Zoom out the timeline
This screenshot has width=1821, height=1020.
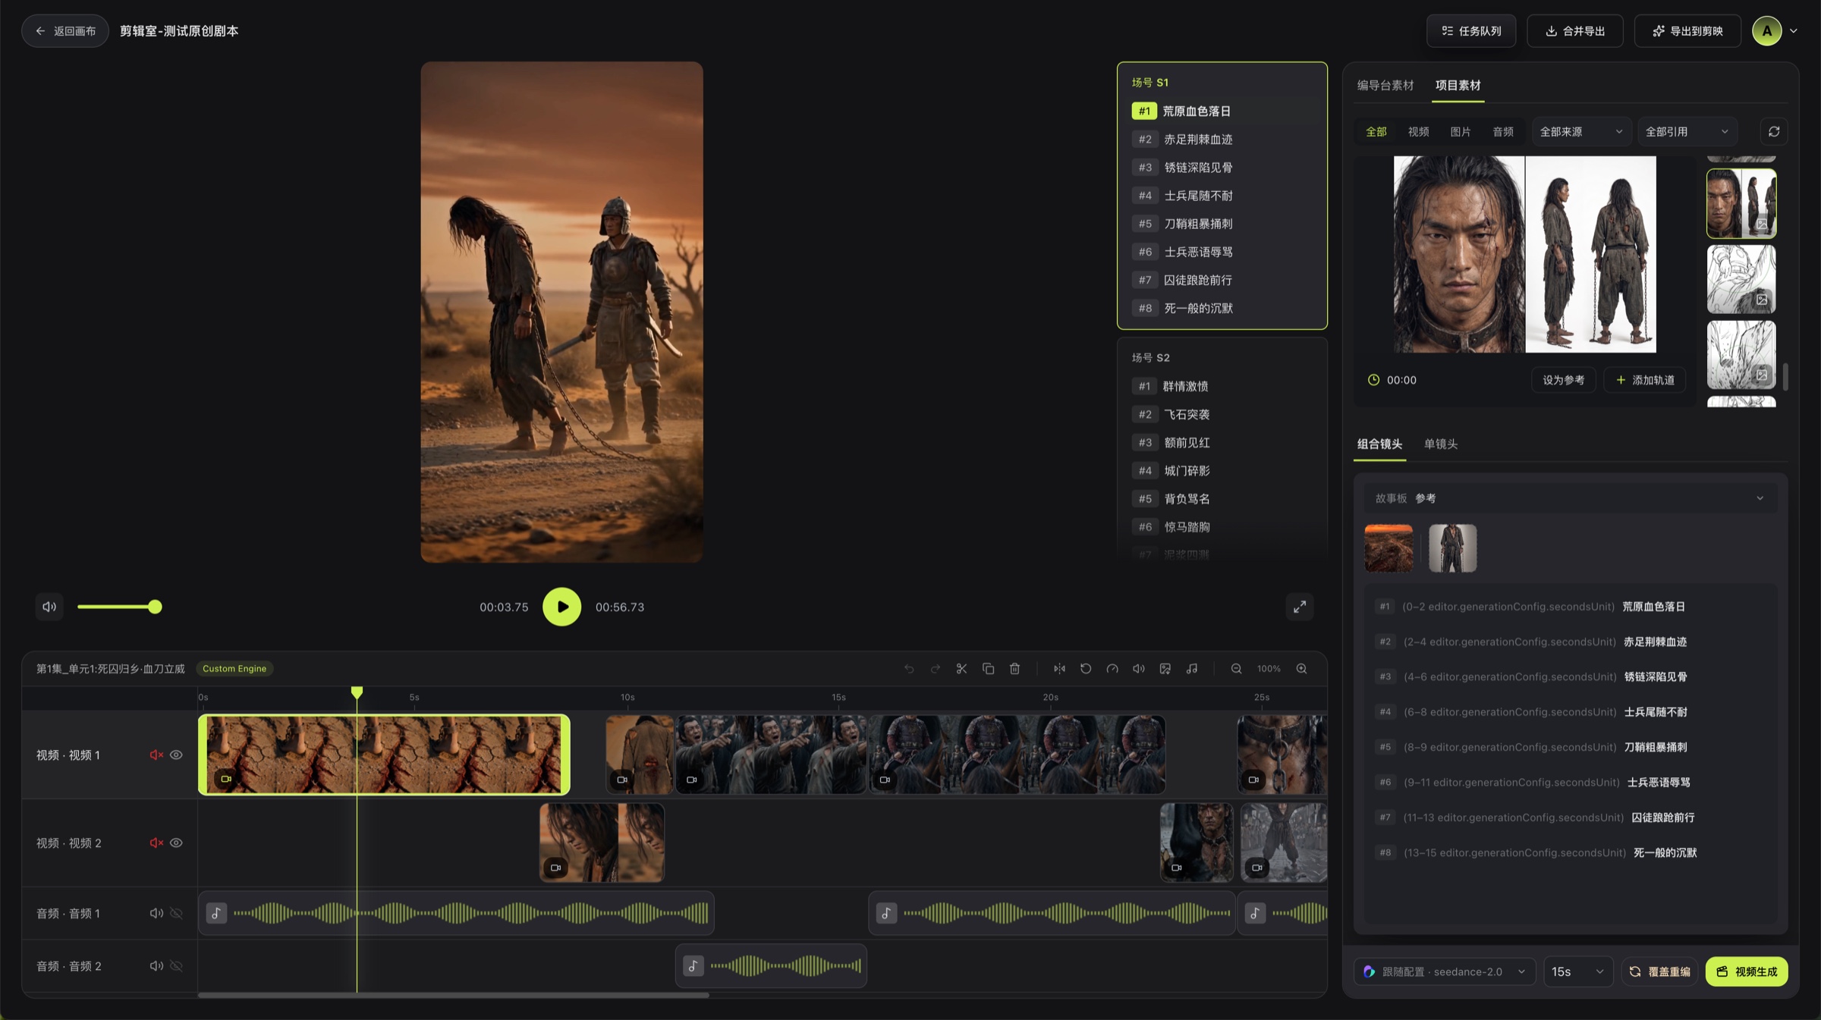1236,669
